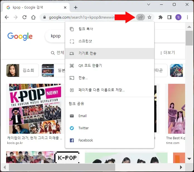This screenshot has width=194, height=172.
Task: Select 전송... cast menu item
Action: point(110,78)
